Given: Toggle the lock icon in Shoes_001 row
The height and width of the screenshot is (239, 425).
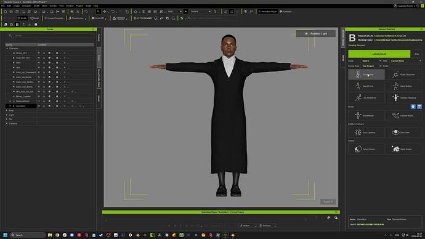Looking at the screenshot, I should coord(44,53).
